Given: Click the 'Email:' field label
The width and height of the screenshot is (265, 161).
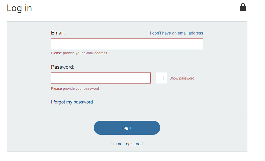Looking at the screenshot, I should click(x=58, y=33).
